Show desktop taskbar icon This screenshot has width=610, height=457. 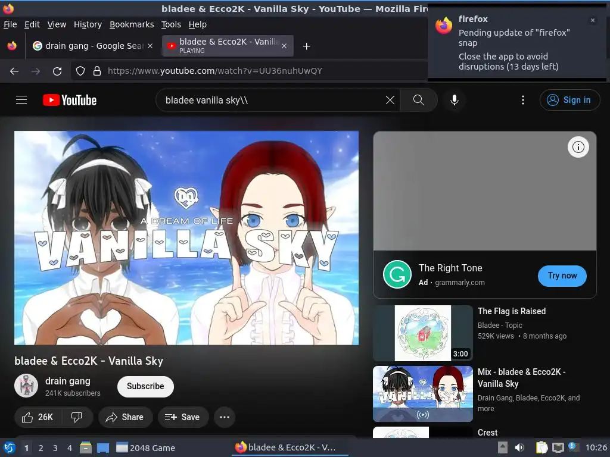click(x=103, y=447)
